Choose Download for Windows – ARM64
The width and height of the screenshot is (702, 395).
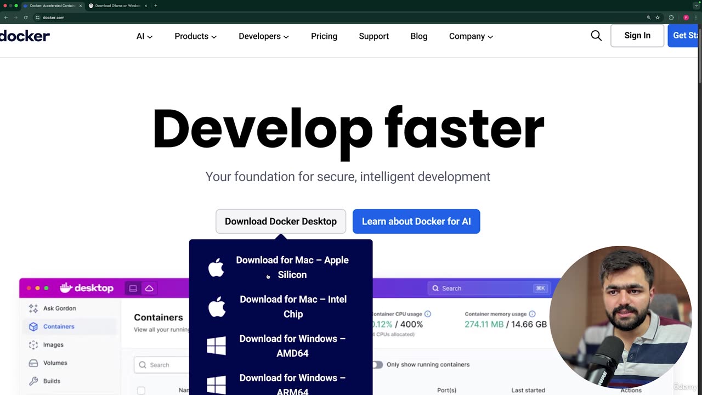tap(292, 384)
